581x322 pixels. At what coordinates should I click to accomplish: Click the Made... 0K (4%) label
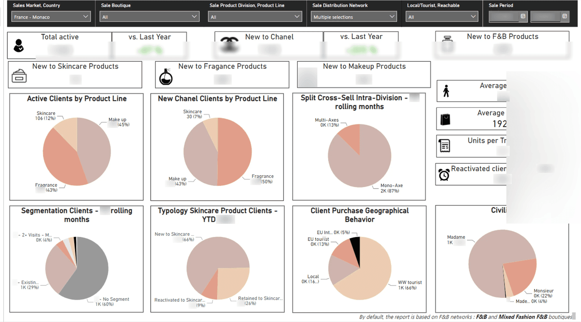[x=531, y=301]
